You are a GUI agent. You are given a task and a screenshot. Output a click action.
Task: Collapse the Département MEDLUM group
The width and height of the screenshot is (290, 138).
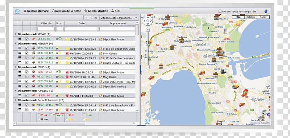click(16, 43)
